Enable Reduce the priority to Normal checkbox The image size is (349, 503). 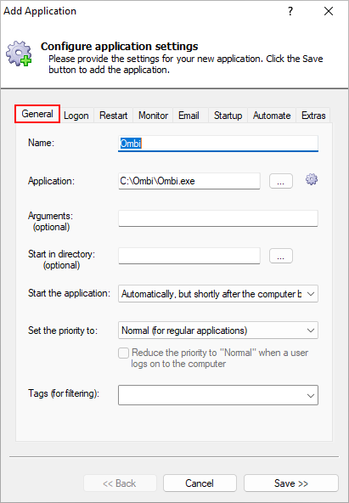pos(124,353)
